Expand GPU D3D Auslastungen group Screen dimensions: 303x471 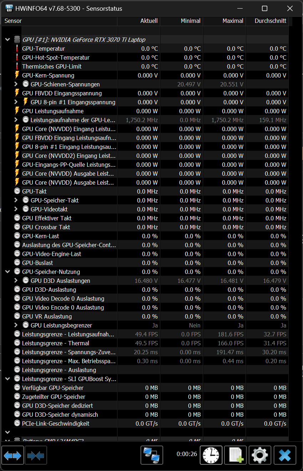pyautogui.click(x=16, y=281)
